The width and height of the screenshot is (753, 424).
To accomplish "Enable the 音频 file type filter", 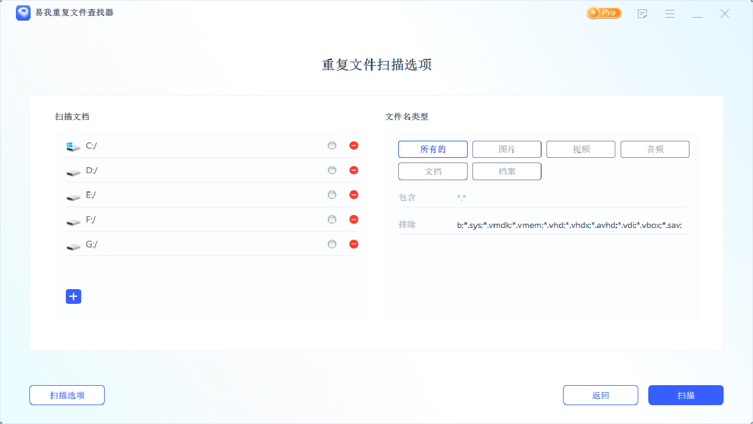I will [x=655, y=149].
